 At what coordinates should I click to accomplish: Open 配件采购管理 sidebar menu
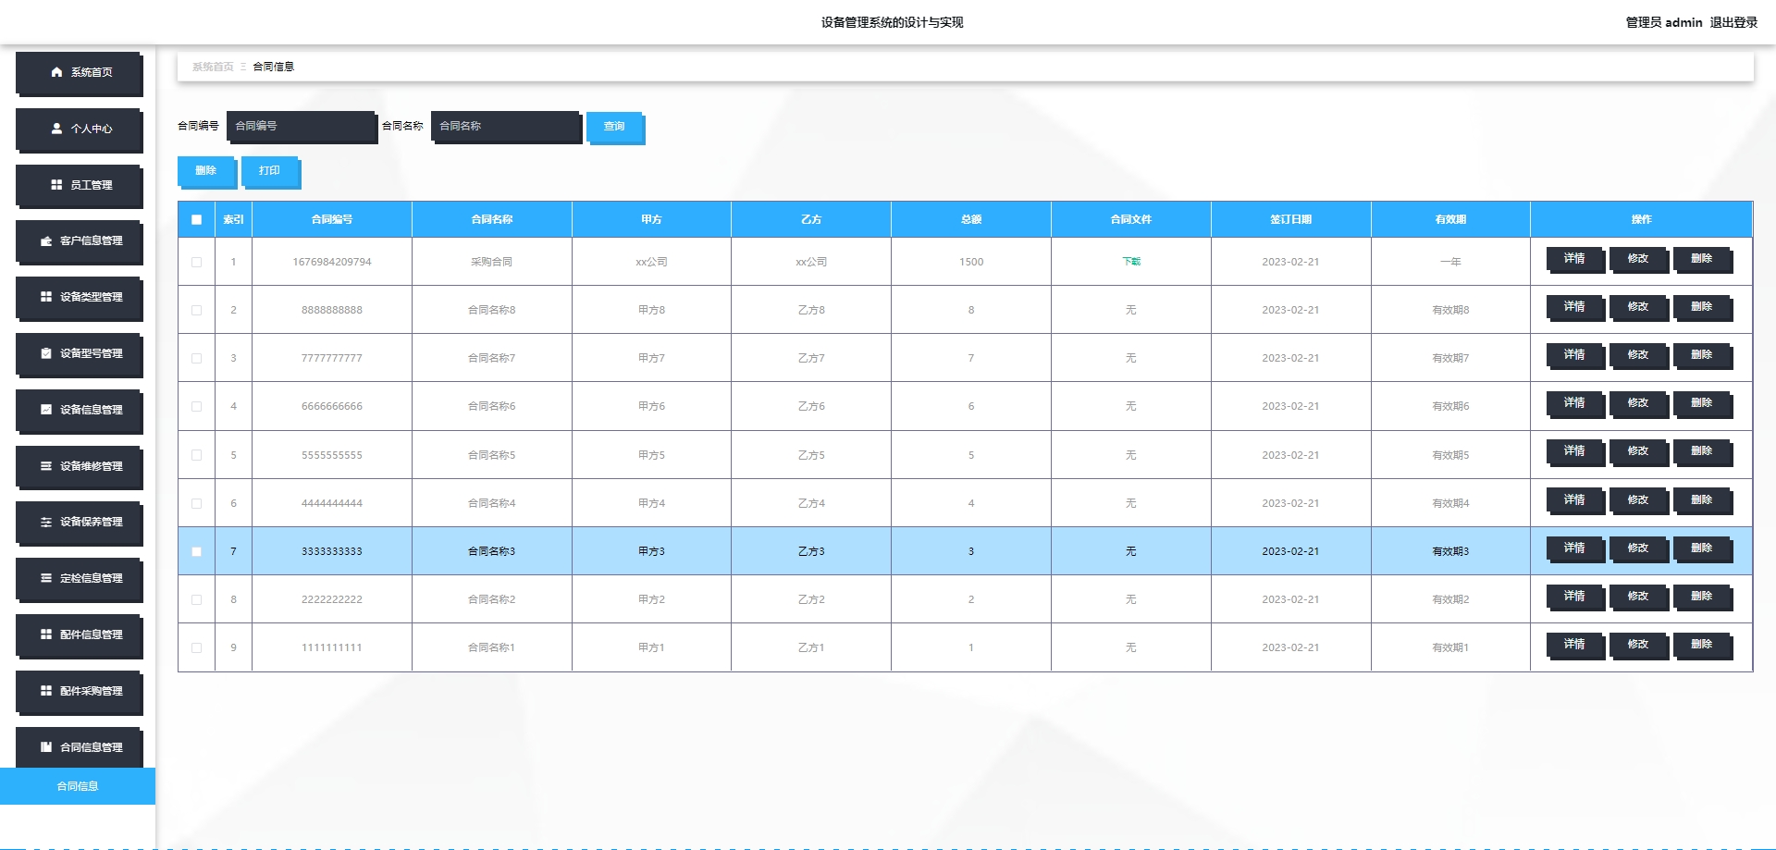[80, 692]
